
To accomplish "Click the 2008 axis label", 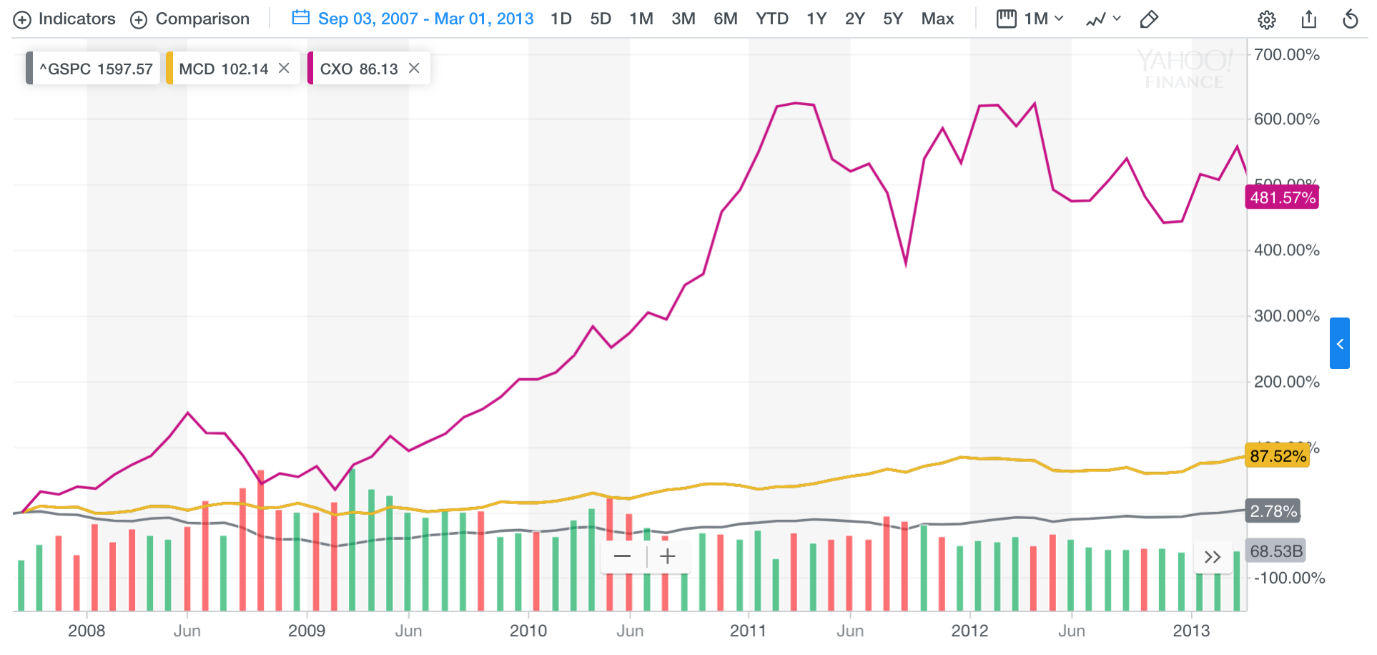I will 87,631.
